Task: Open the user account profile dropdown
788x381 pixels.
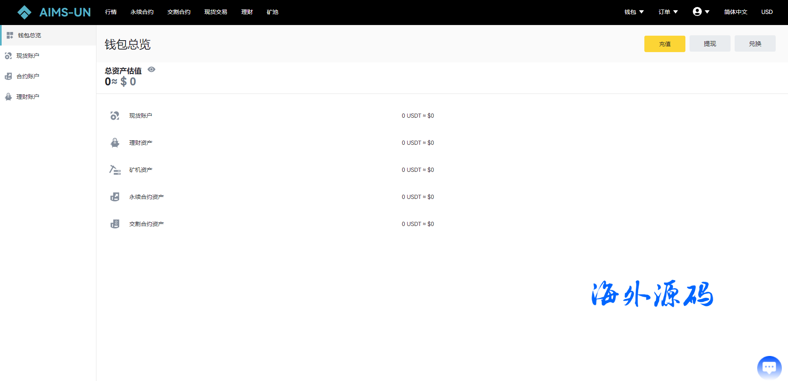Action: (701, 12)
